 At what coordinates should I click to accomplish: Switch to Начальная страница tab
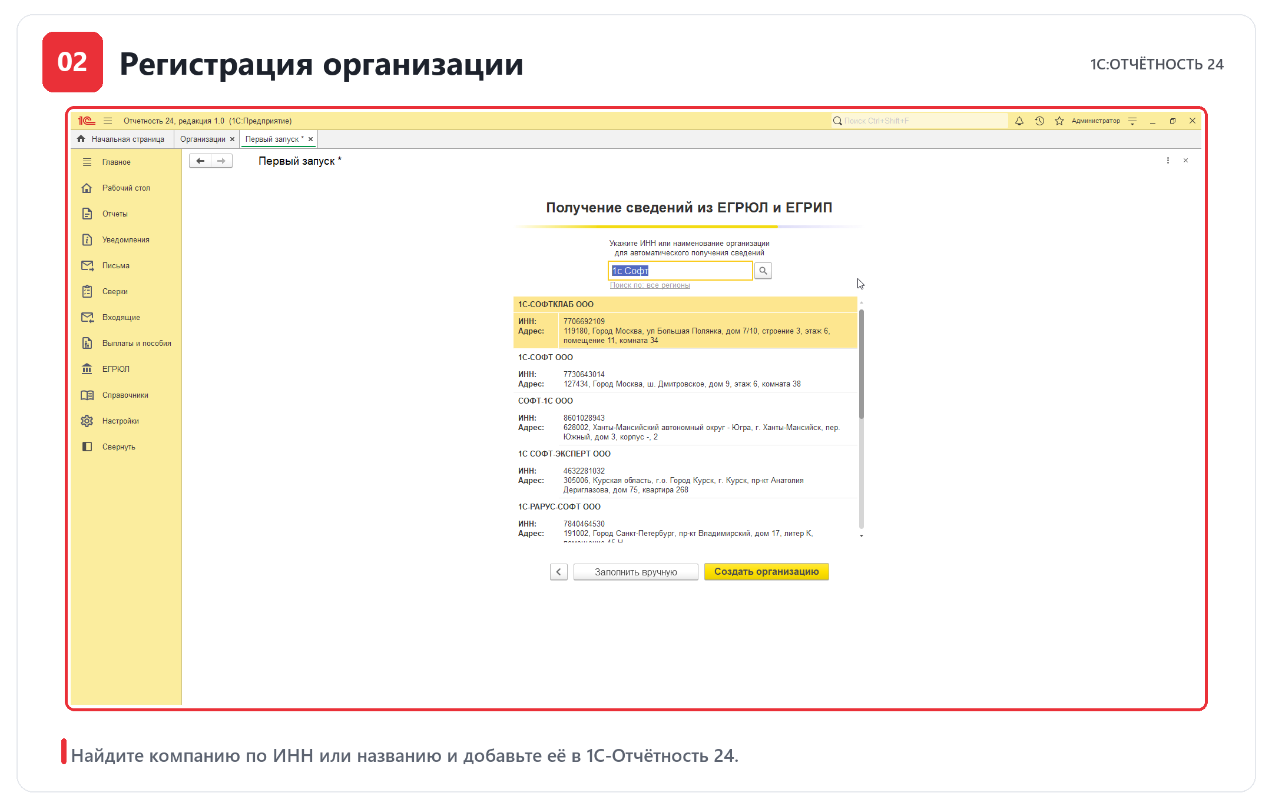121,139
